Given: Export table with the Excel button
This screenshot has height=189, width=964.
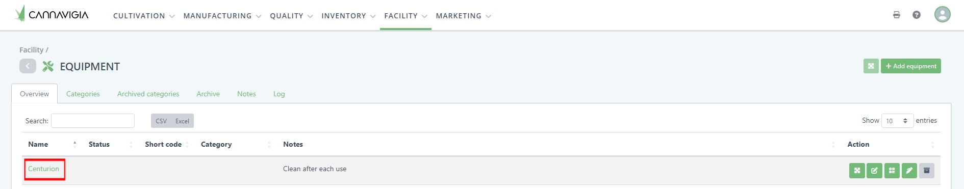Looking at the screenshot, I should click(x=182, y=121).
